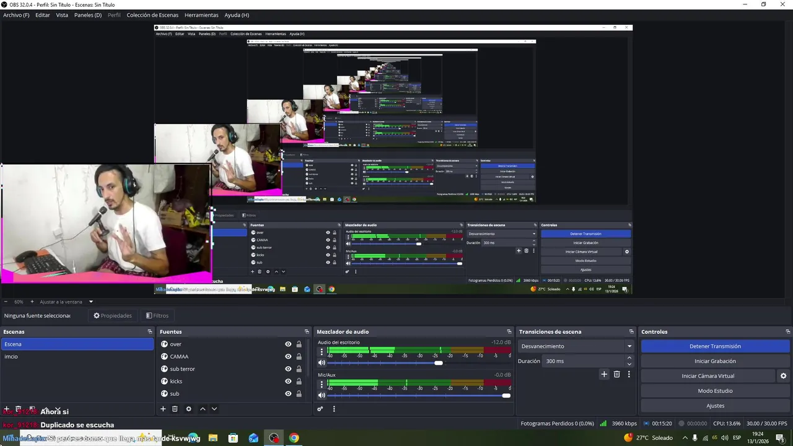Image resolution: width=793 pixels, height=446 pixels.
Task: Toggle visibility of the over source
Action: click(288, 344)
